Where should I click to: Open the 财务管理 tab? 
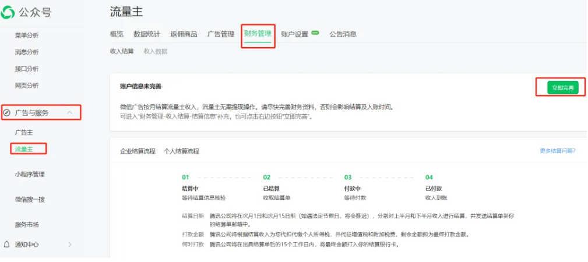click(257, 34)
